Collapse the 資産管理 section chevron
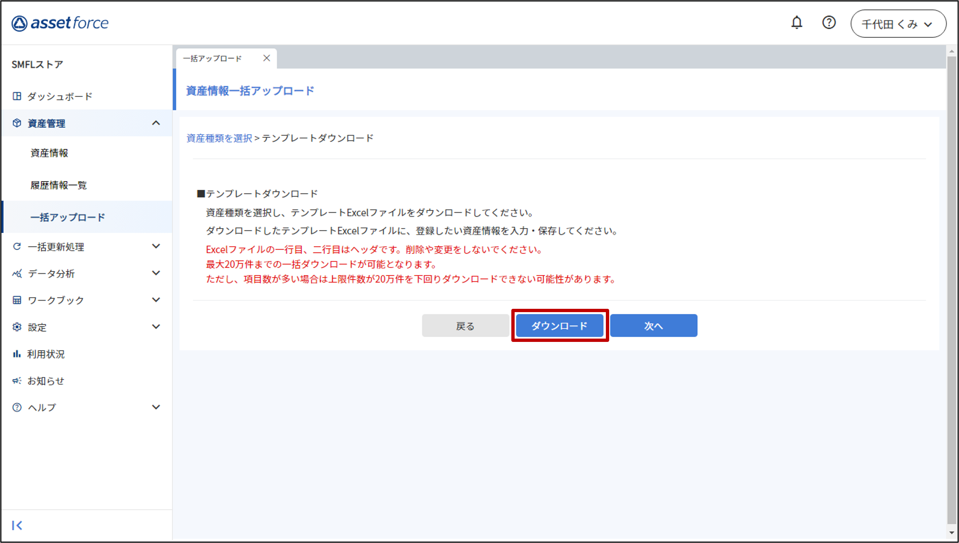 (156, 123)
